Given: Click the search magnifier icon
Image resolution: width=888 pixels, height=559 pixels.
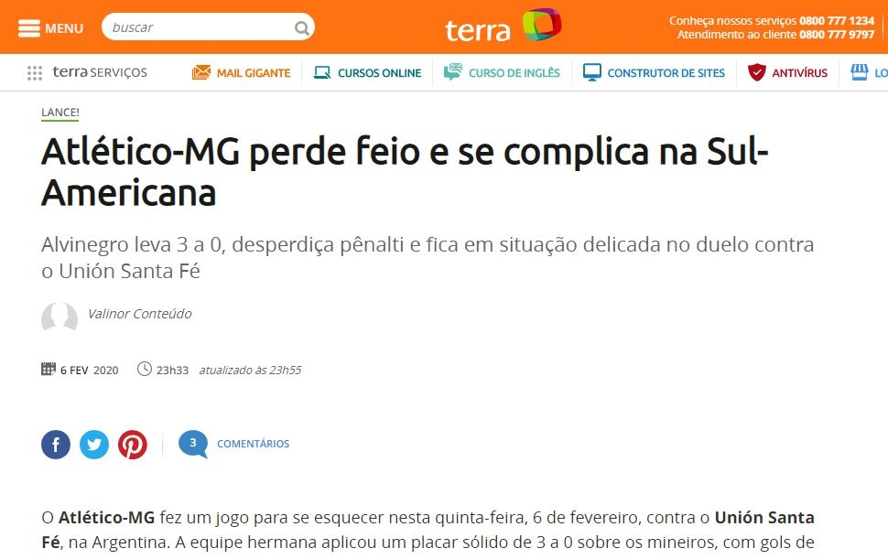Looking at the screenshot, I should tap(301, 27).
